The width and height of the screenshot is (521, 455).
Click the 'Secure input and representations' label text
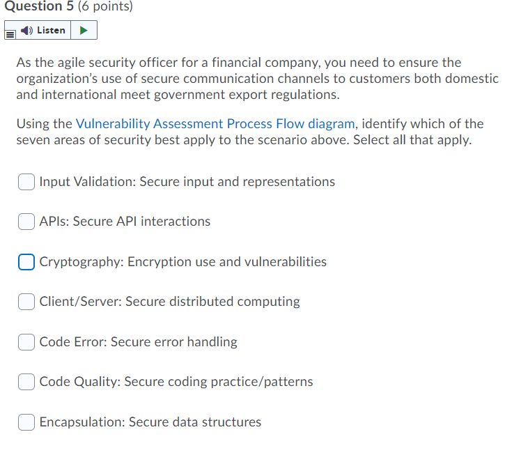(x=237, y=182)
